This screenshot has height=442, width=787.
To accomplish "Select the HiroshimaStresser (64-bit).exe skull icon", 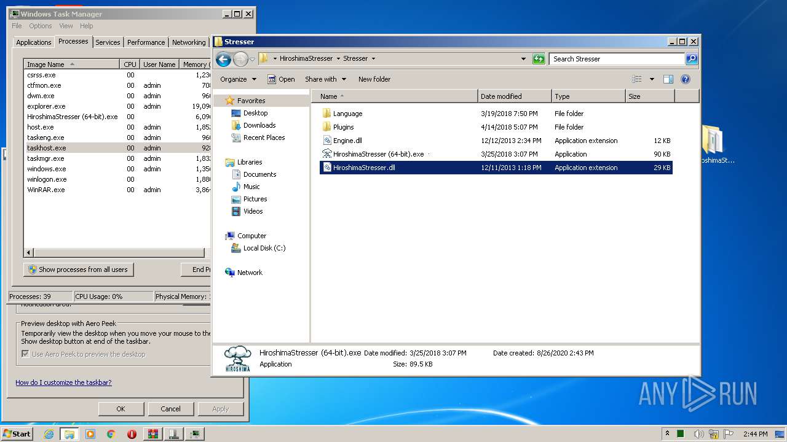I will [x=326, y=154].
